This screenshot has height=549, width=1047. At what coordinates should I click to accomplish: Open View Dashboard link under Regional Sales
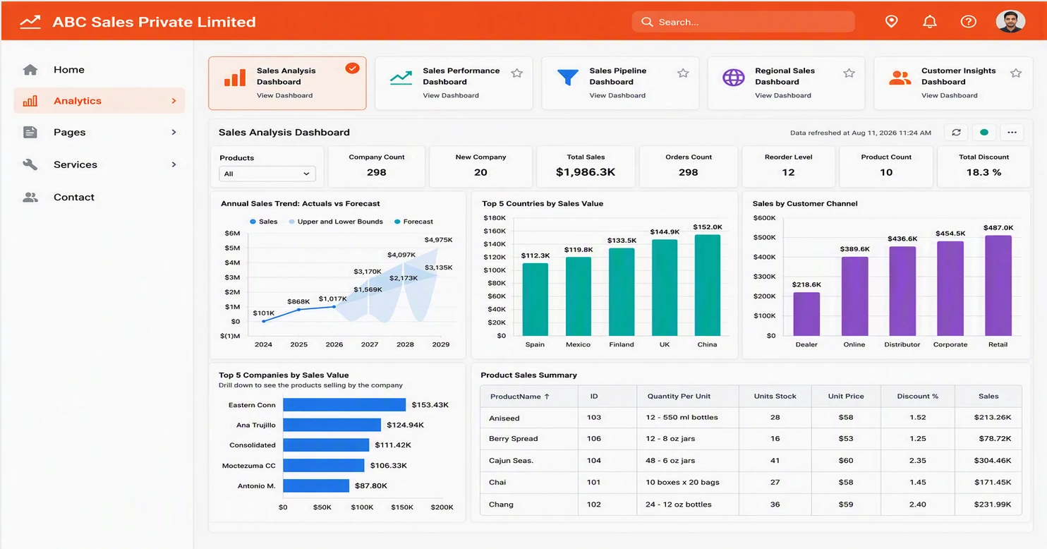pos(783,95)
